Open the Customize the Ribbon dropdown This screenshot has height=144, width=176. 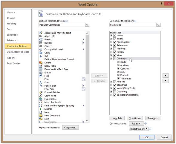point(158,25)
